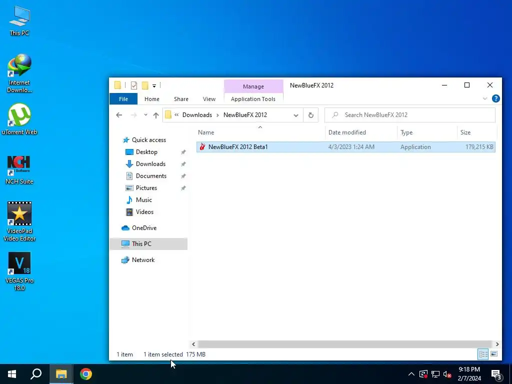Select This PC in navigation pane
The image size is (512, 384).
pos(148,244)
